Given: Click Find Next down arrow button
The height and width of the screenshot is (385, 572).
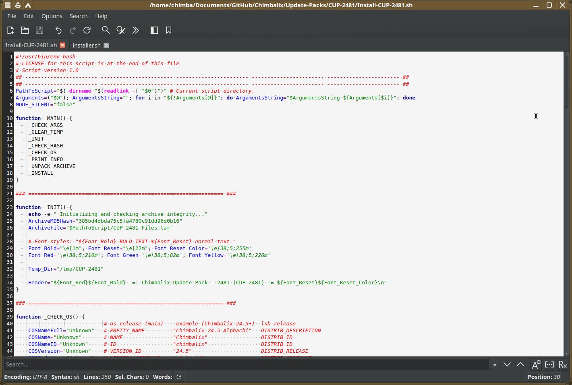Looking at the screenshot, I should point(507,364).
